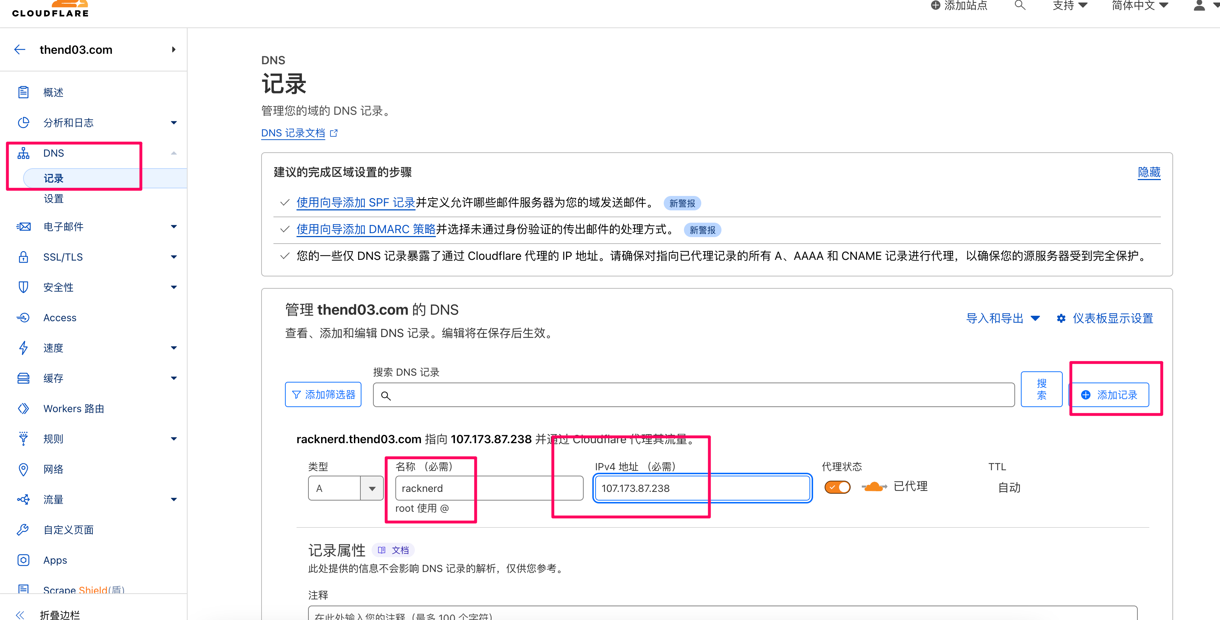Expand the 速度 menu section
The width and height of the screenshot is (1220, 620).
(x=174, y=348)
